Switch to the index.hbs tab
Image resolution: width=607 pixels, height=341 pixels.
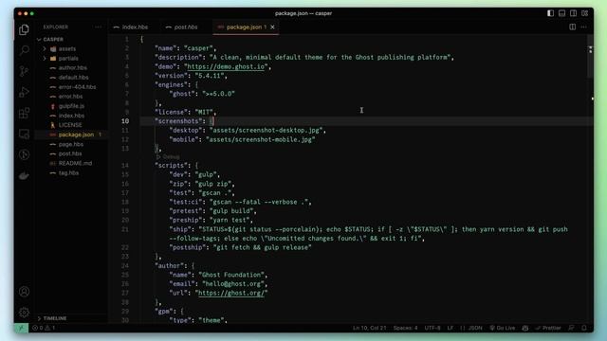pos(135,27)
